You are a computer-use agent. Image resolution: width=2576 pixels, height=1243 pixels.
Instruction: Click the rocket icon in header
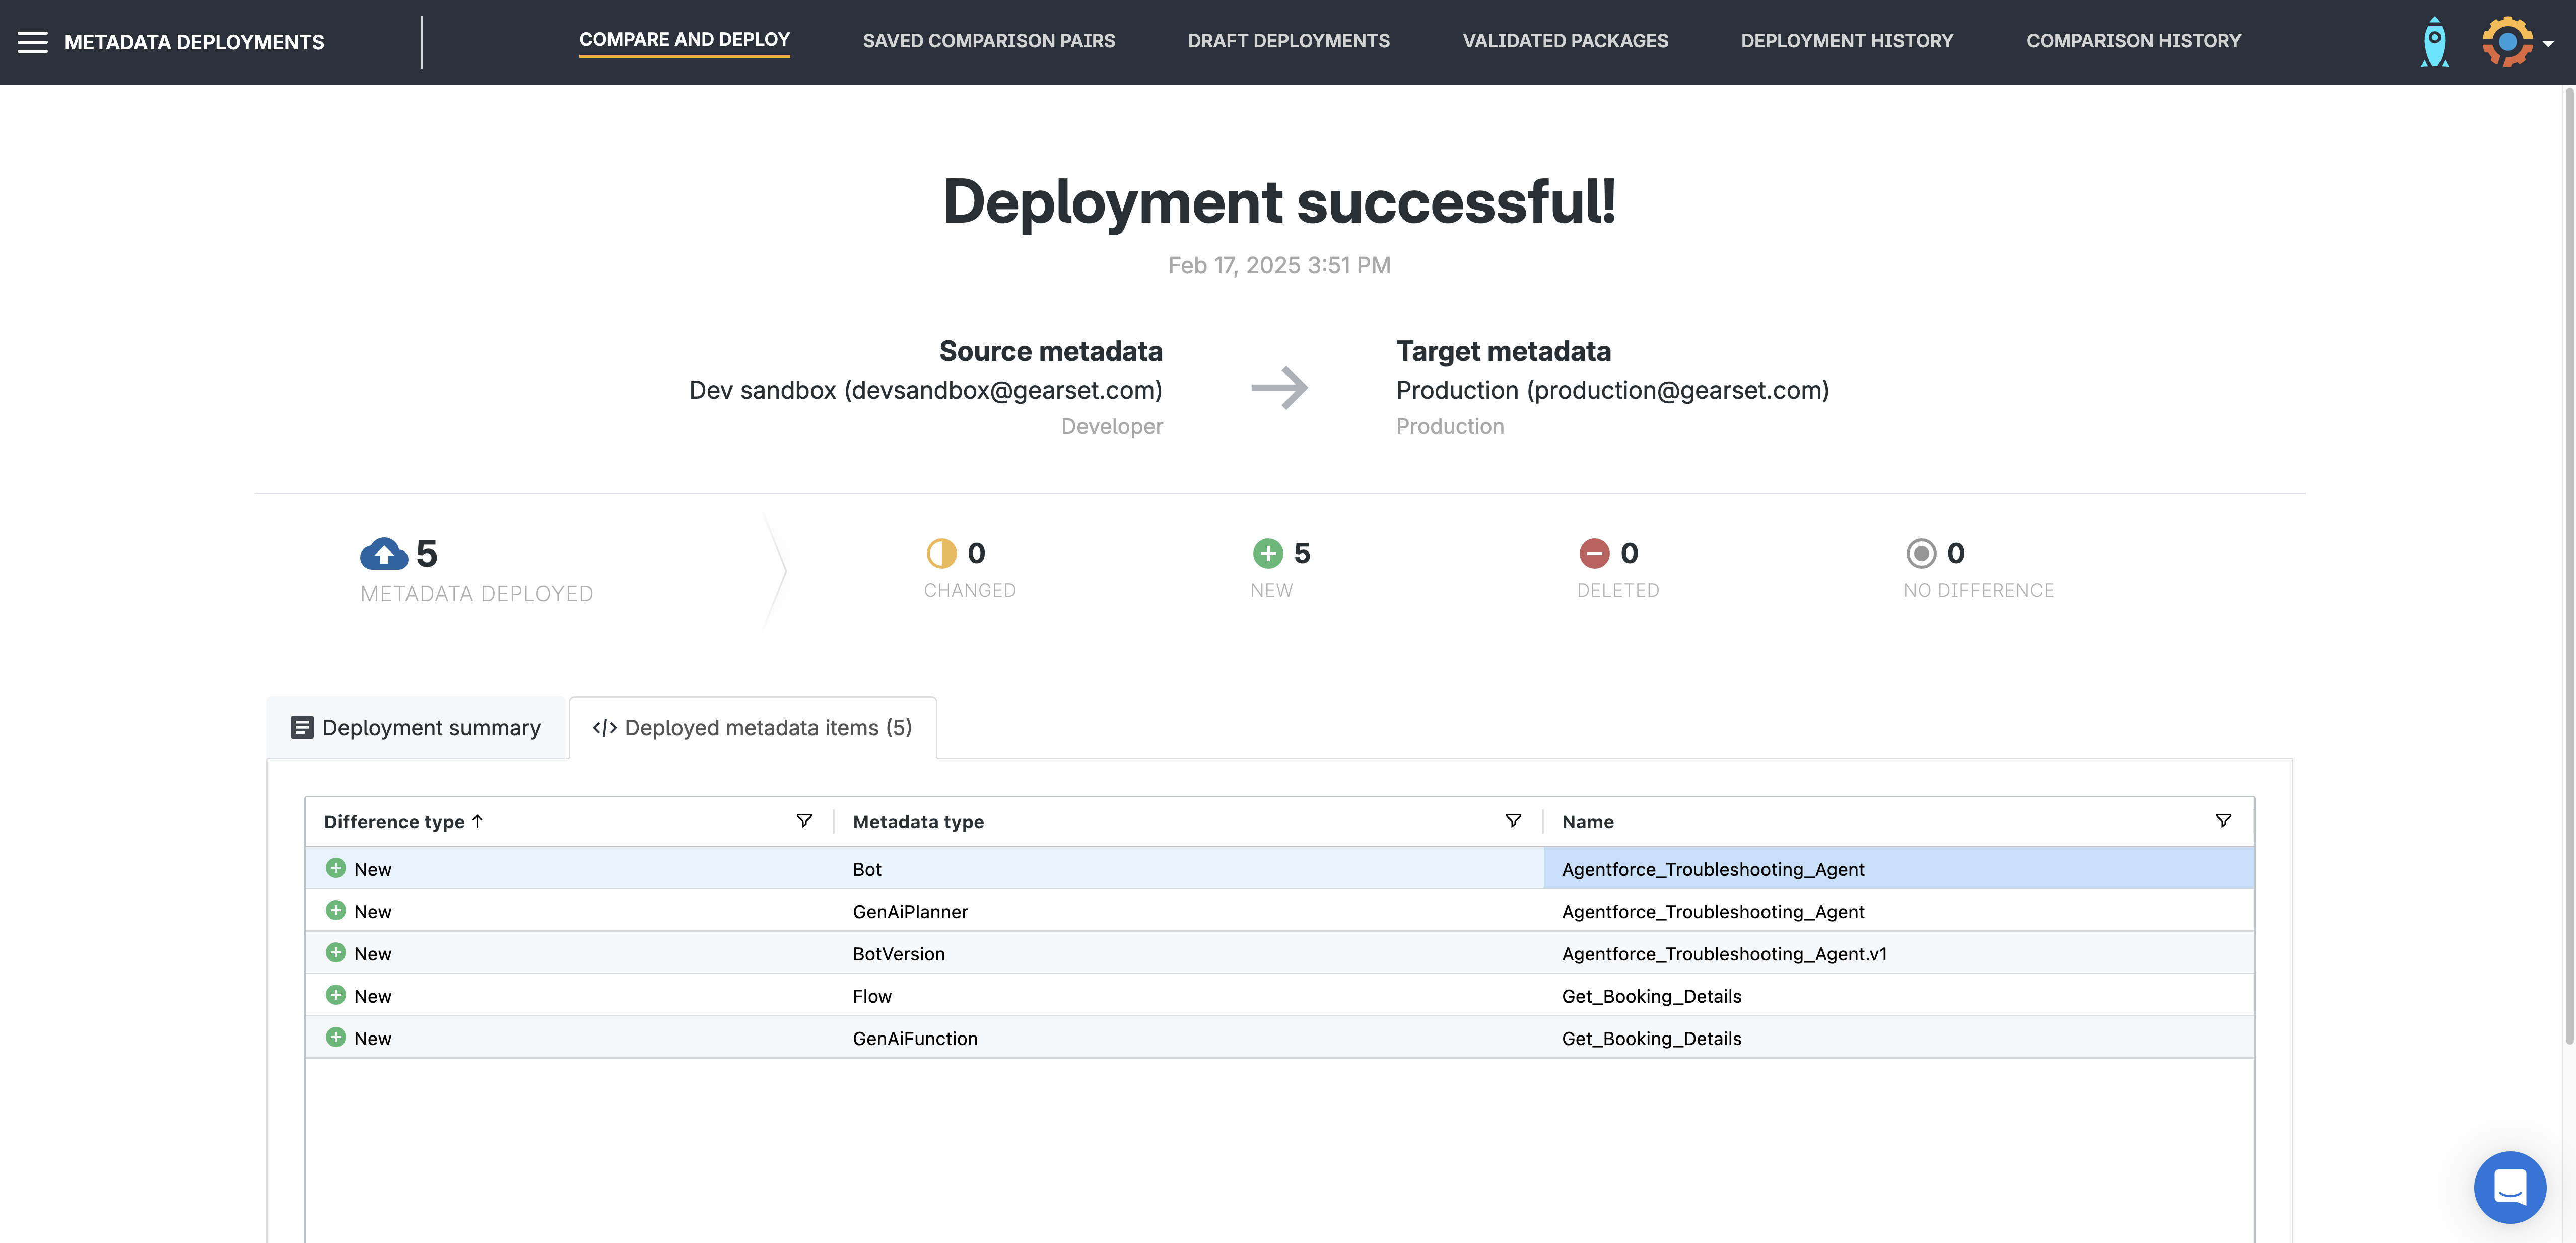[2434, 42]
